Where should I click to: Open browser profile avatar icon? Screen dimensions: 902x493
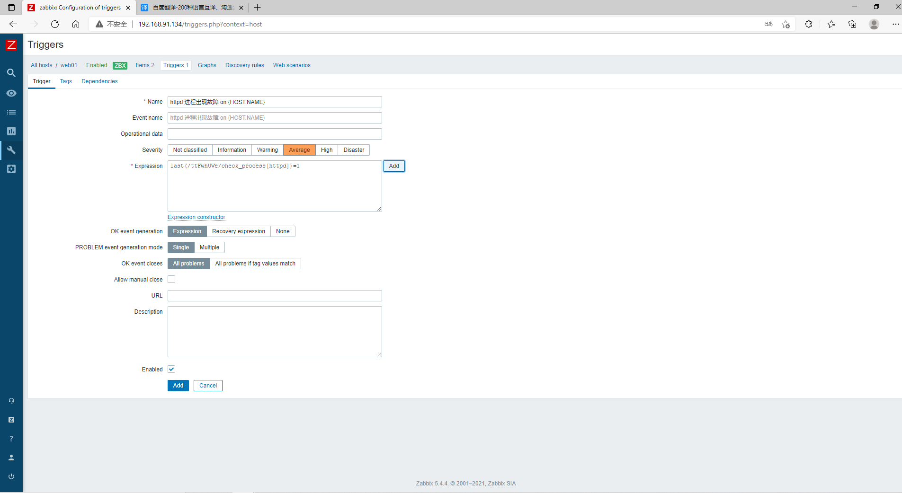[x=874, y=24]
